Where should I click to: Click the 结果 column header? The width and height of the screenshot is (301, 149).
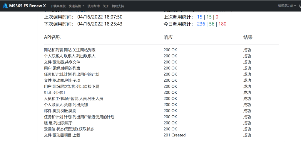pyautogui.click(x=248, y=37)
